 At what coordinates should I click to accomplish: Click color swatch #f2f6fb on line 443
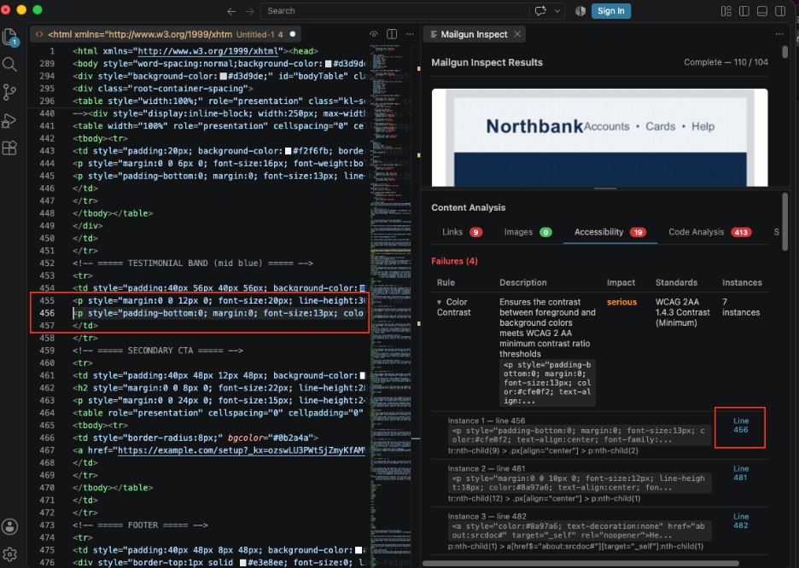pyautogui.click(x=288, y=151)
